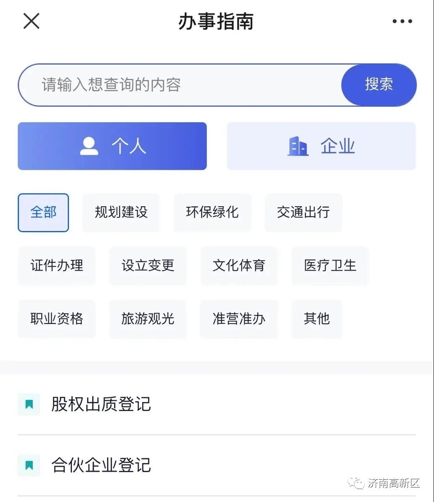Close the 办事指南 page with X icon
Screen dimensions: 434x502
32,21
